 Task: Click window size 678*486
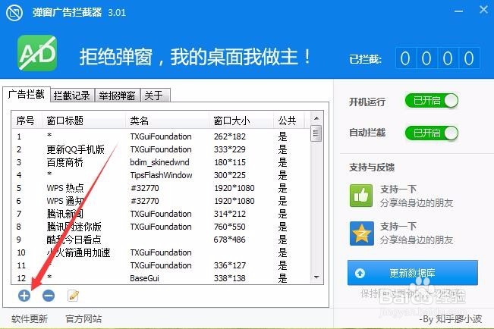[230, 240]
